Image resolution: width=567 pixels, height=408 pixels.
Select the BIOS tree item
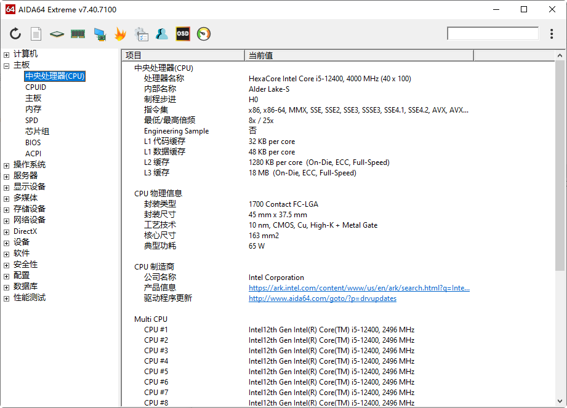(x=33, y=142)
